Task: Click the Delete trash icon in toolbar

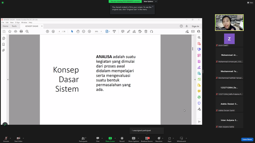Action: click(146, 31)
